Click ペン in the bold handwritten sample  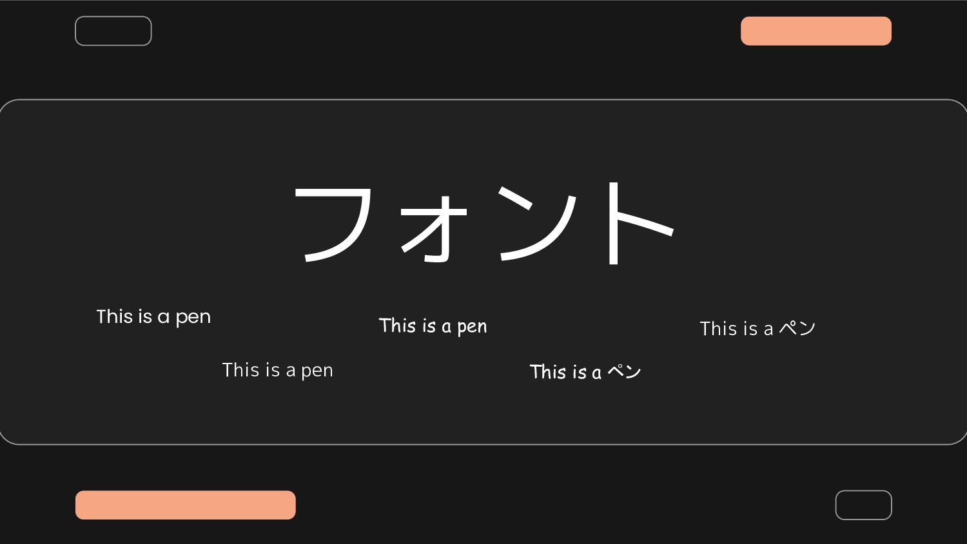click(x=624, y=371)
